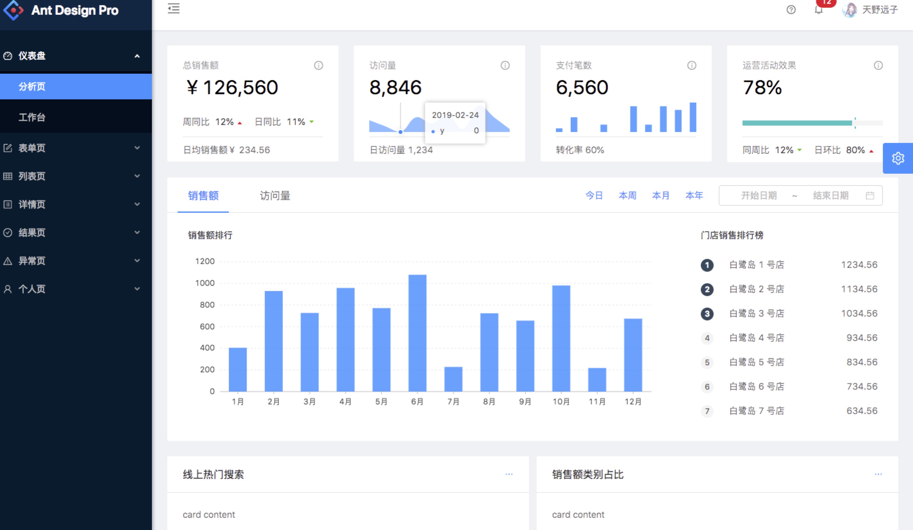Switch to the 访问量 tab
The width and height of the screenshot is (913, 530).
click(275, 195)
